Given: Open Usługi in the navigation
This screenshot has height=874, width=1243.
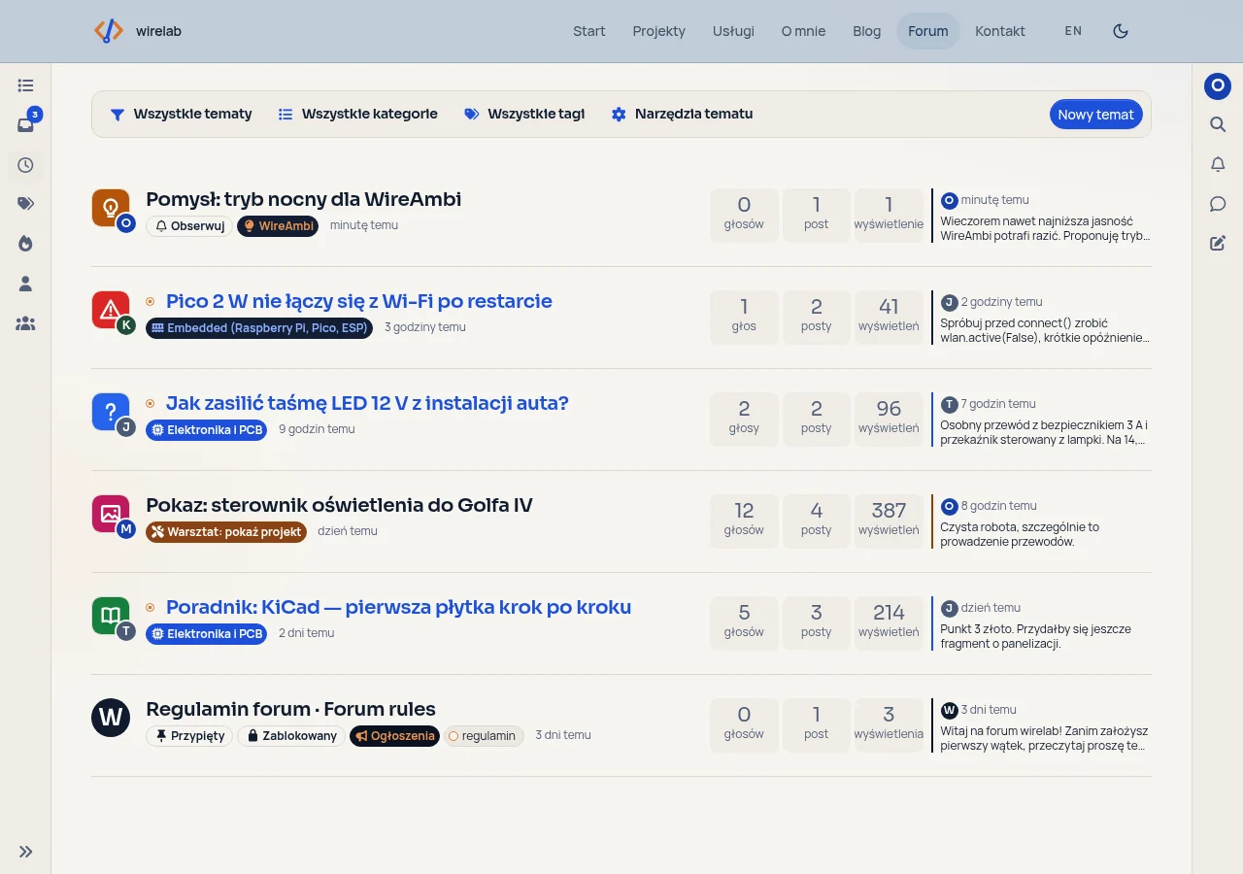Looking at the screenshot, I should point(733,31).
